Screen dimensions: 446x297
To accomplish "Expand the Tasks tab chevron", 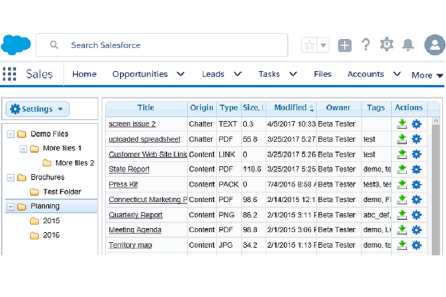I will (x=293, y=74).
